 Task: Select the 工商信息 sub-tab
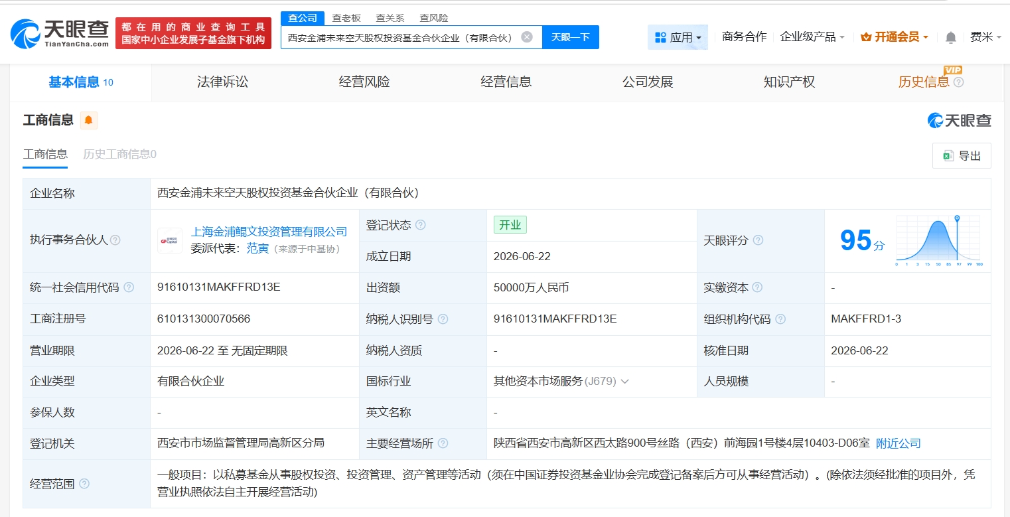coord(45,154)
